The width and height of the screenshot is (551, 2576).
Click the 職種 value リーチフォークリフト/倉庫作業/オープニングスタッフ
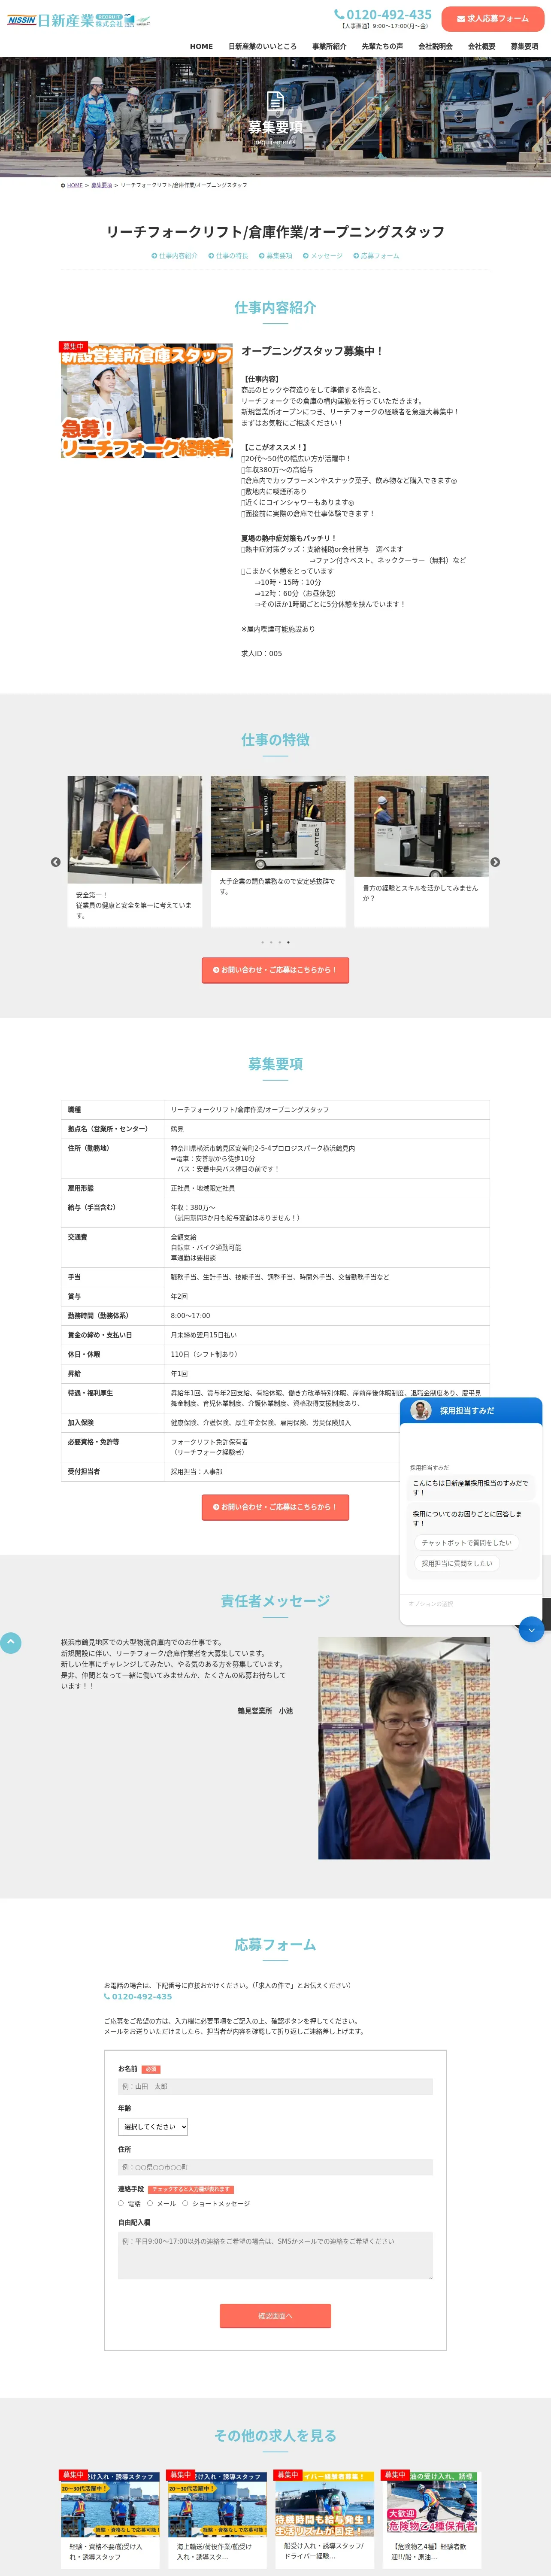(250, 1110)
